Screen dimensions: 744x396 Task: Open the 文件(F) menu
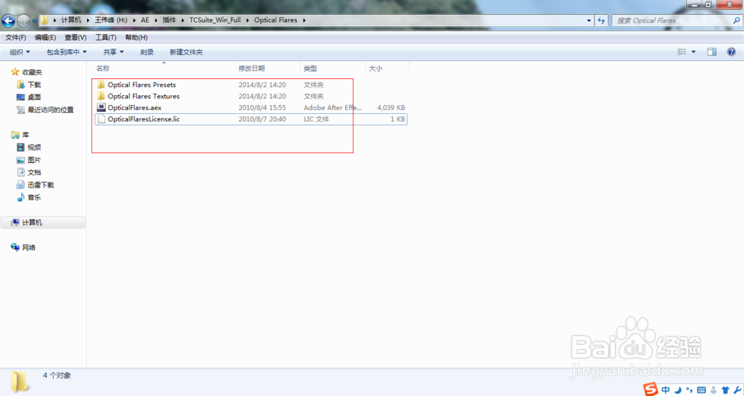point(16,37)
